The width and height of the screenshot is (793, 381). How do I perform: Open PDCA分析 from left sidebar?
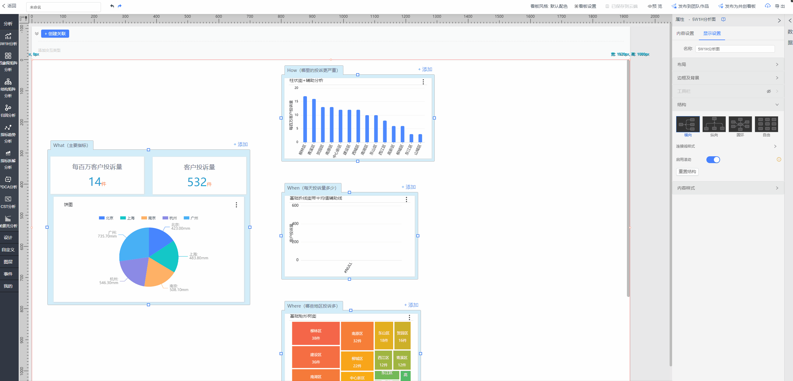click(8, 182)
